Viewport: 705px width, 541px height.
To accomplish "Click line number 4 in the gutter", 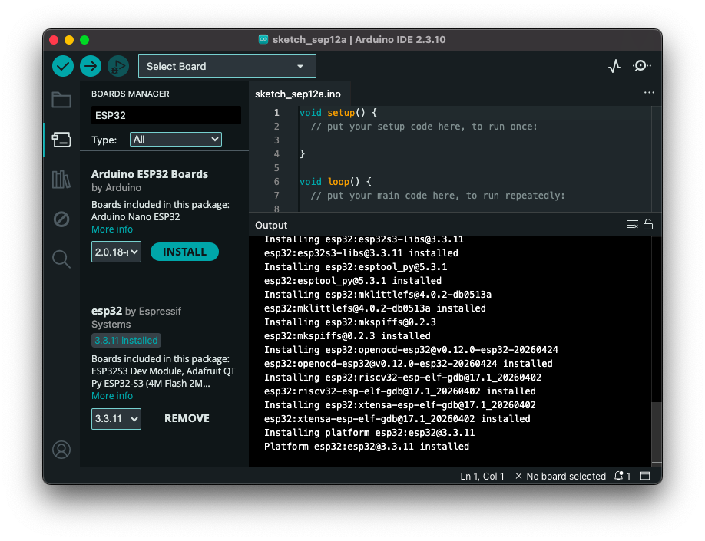I will pos(276,153).
